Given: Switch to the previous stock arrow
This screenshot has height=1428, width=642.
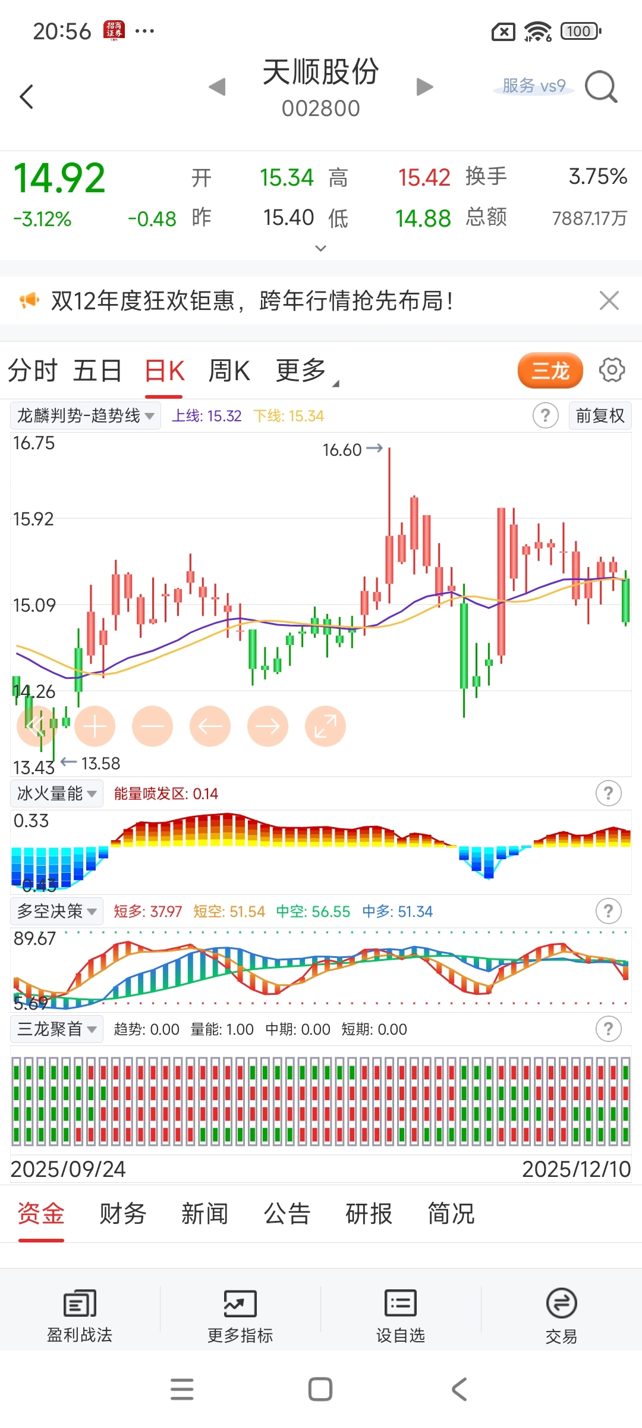Looking at the screenshot, I should point(218,87).
